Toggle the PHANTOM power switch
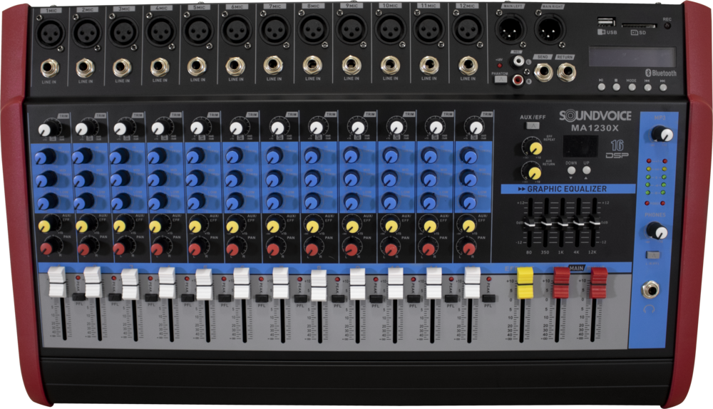 [x=501, y=80]
